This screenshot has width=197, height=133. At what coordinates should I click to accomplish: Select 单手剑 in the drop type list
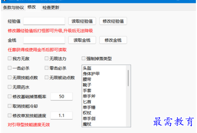pos(104,119)
